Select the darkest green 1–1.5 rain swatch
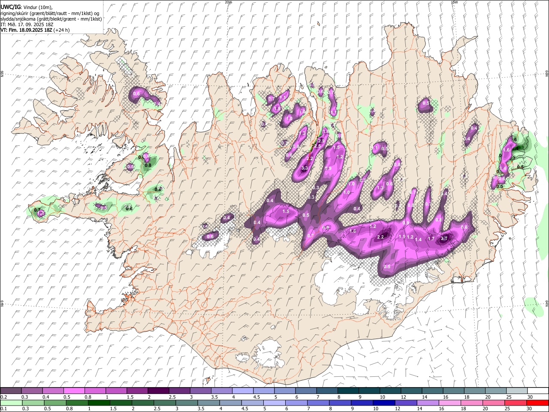The height and width of the screenshot is (412, 549). [99, 403]
